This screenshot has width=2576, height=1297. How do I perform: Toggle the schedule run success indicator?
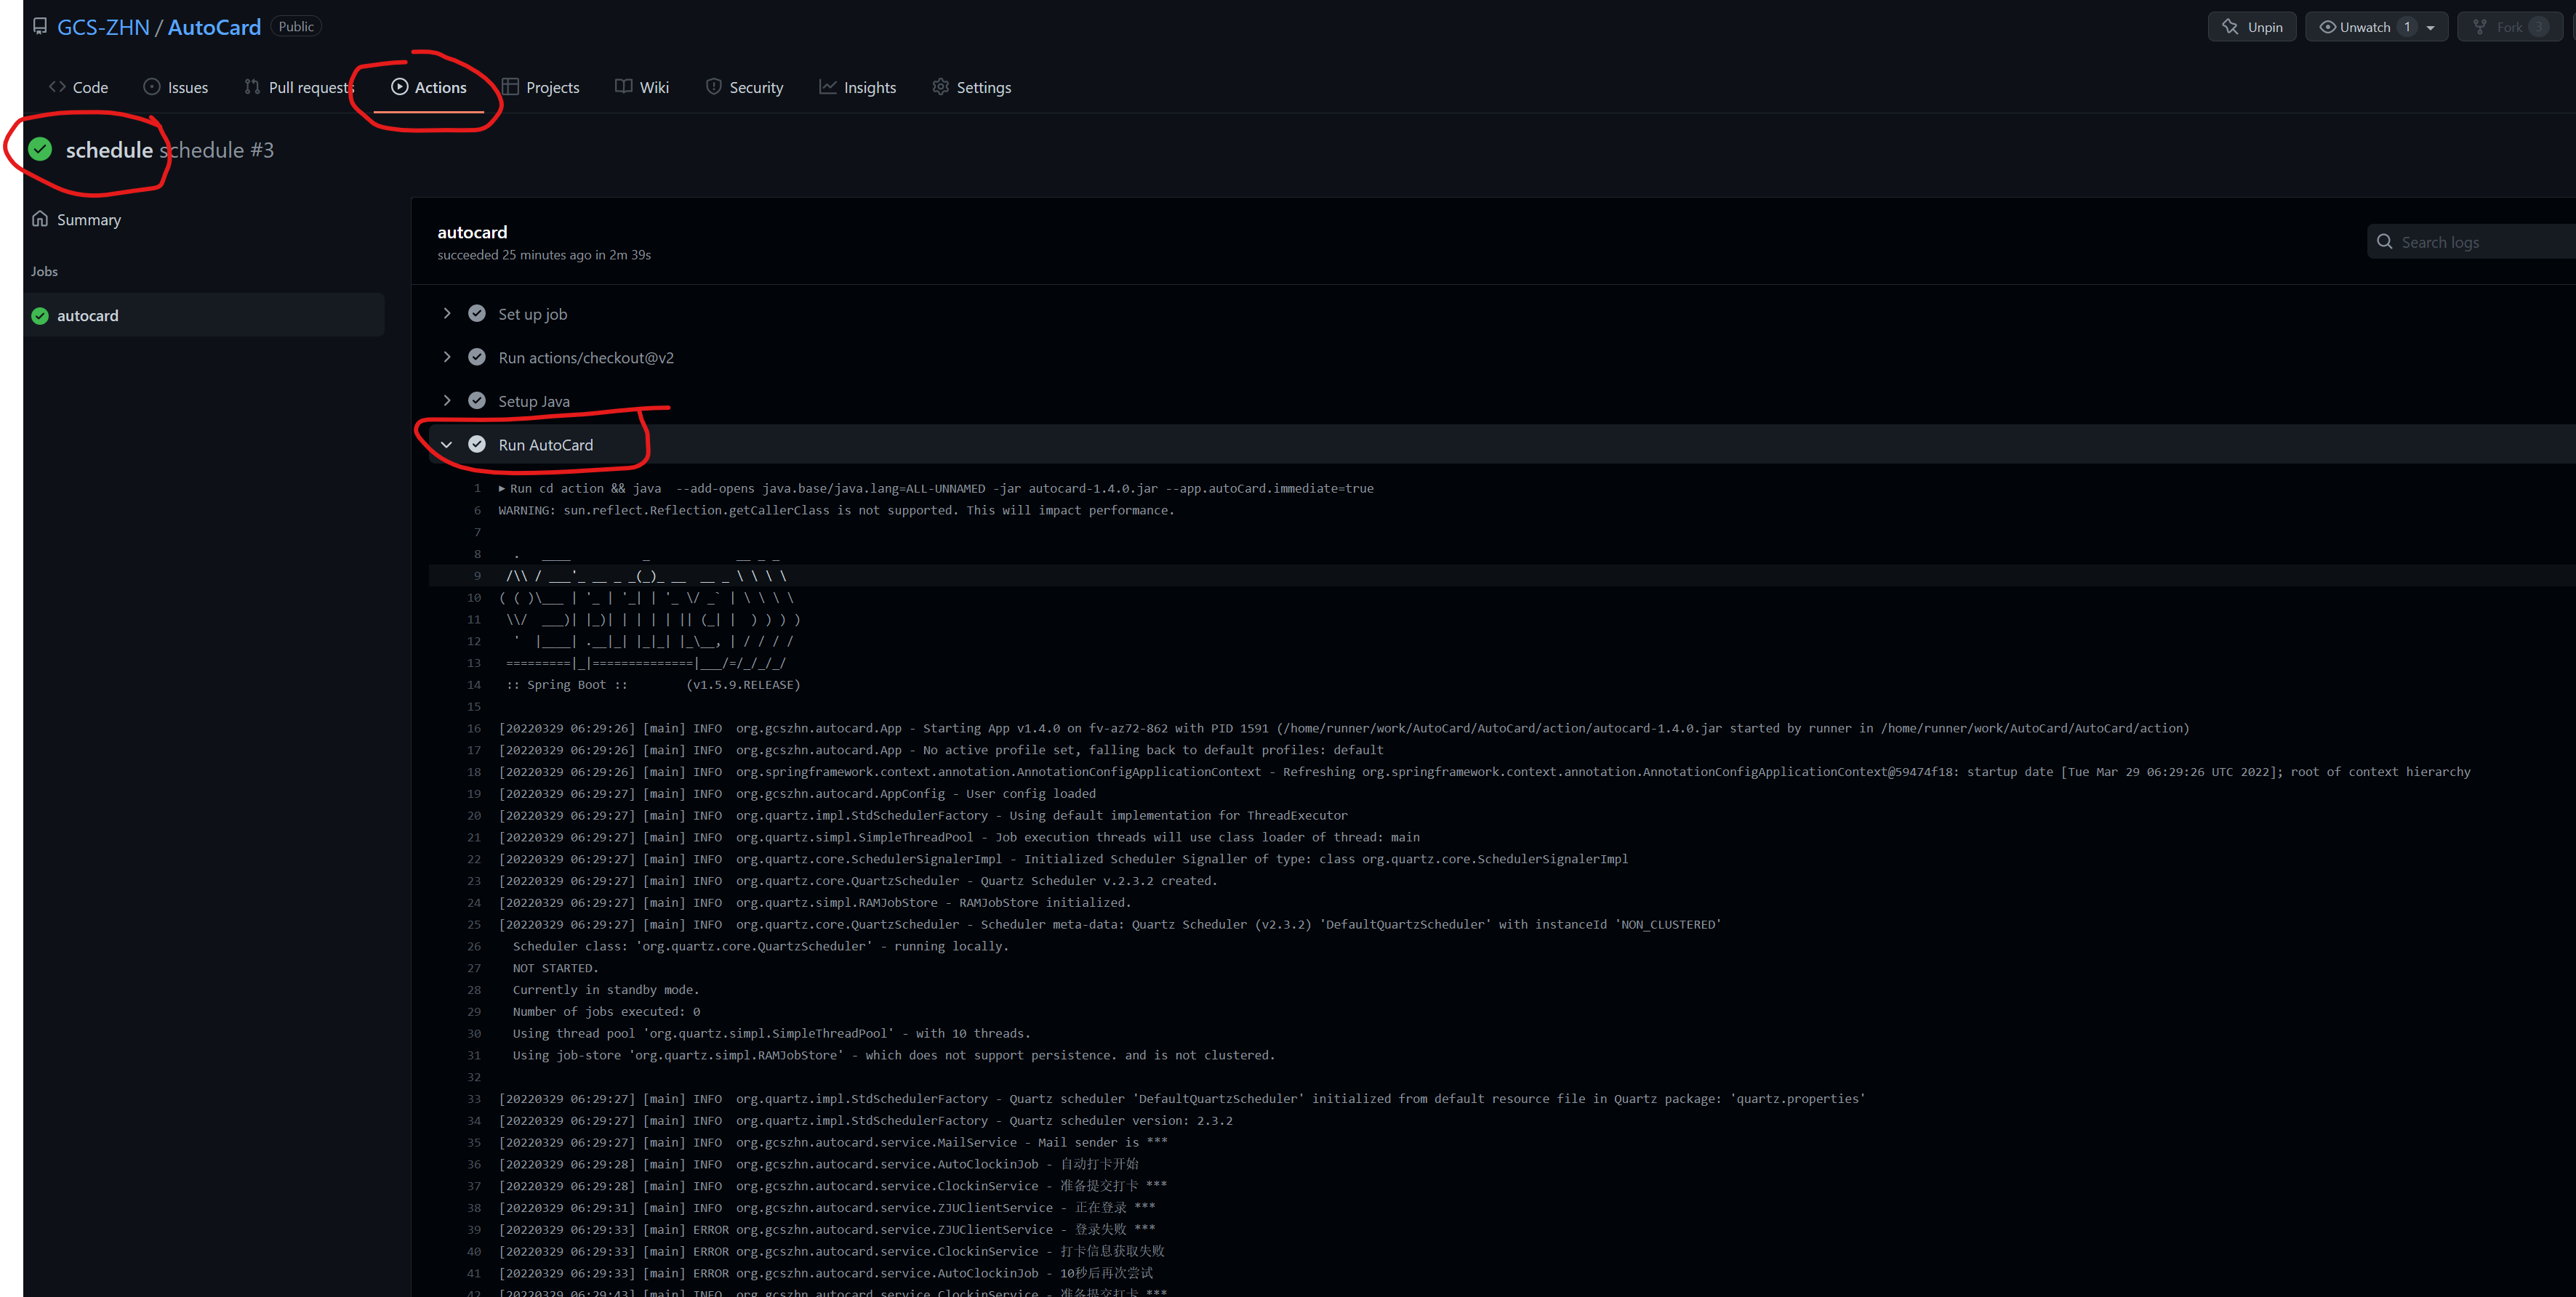click(36, 149)
